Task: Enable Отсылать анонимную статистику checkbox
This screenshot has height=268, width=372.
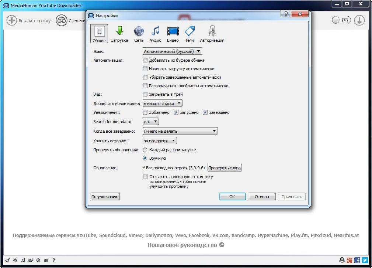Action: (145, 176)
